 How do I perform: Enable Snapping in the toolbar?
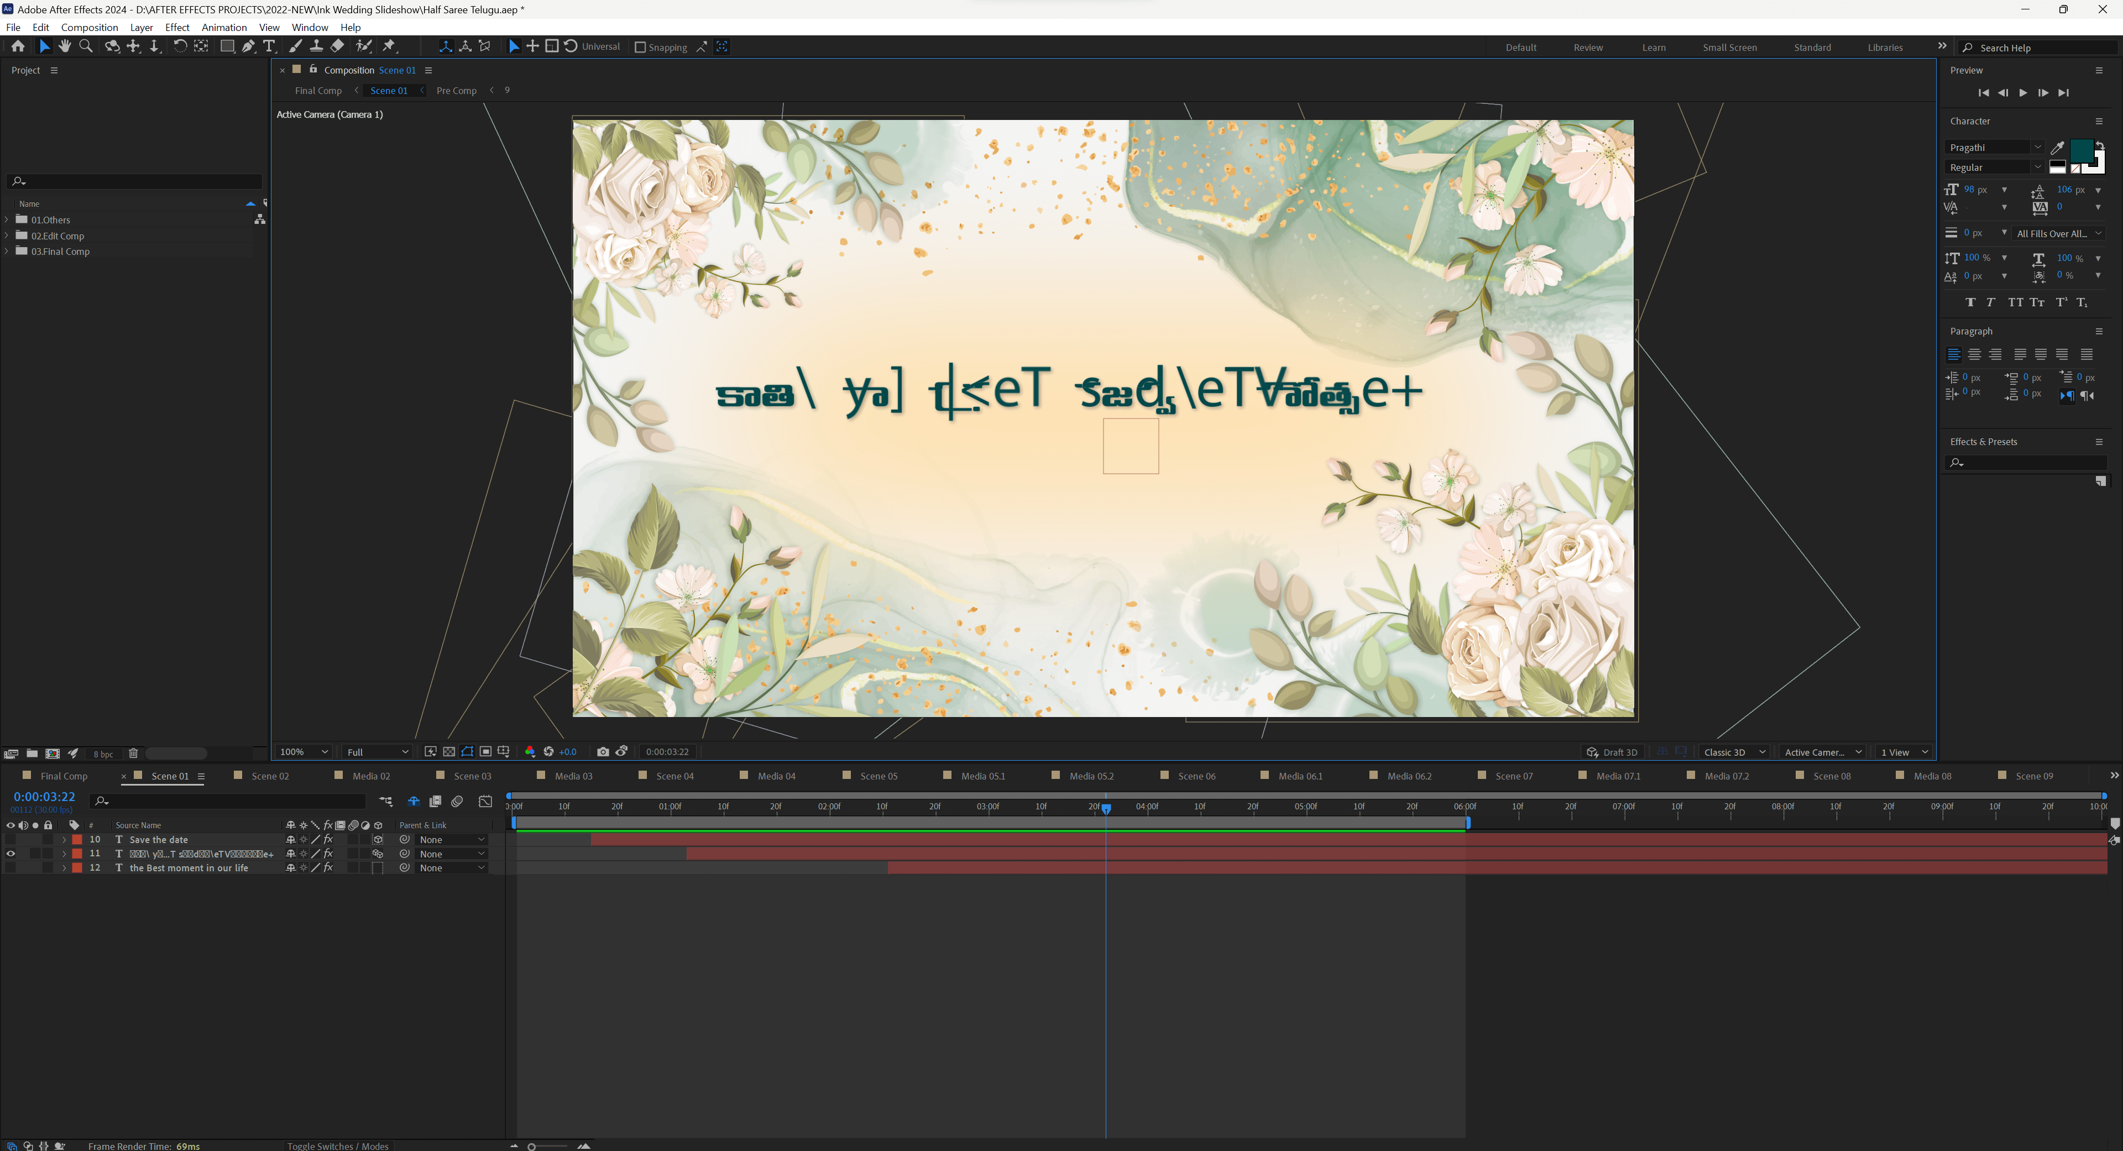pos(640,46)
